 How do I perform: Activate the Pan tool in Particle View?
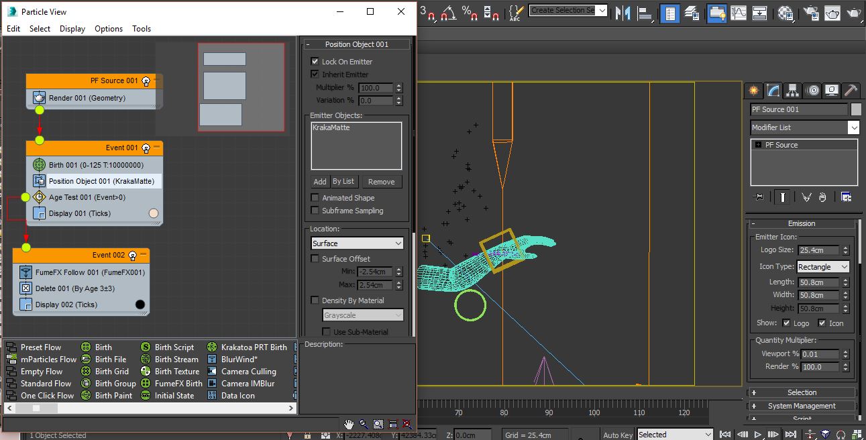tap(349, 424)
